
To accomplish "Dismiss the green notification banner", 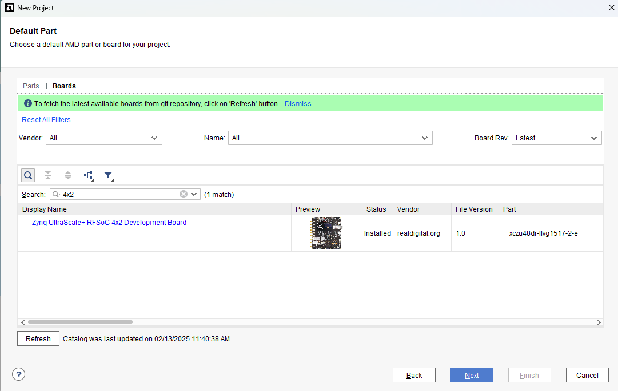I will coord(298,104).
